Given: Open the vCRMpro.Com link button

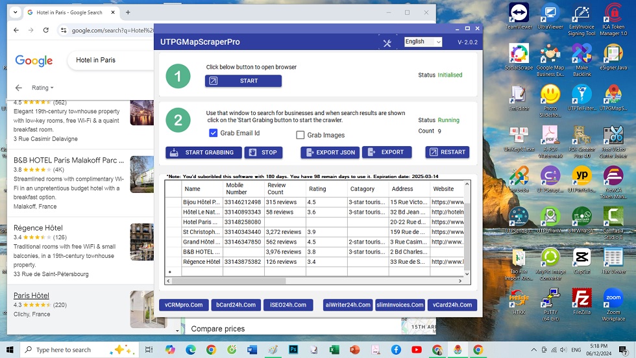Looking at the screenshot, I should pos(184,305).
